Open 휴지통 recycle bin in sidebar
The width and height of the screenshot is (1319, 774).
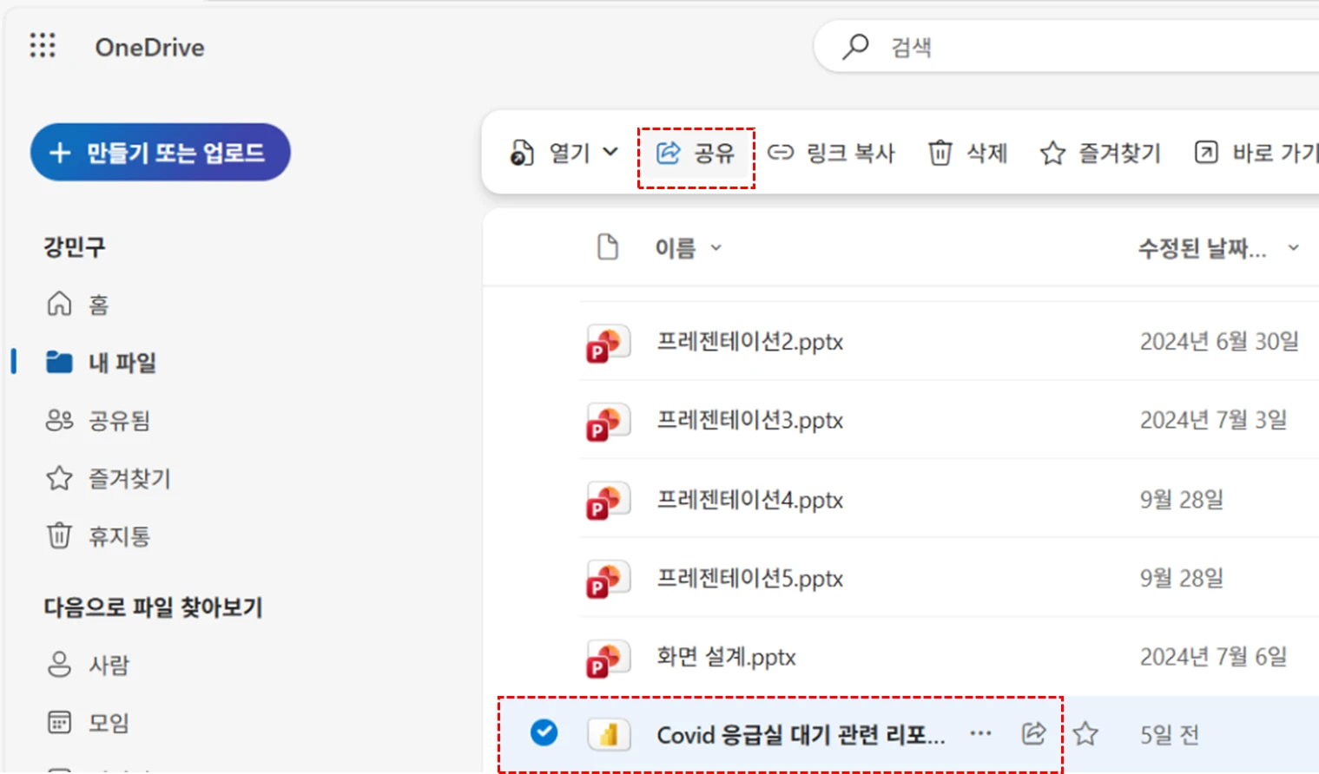point(119,536)
